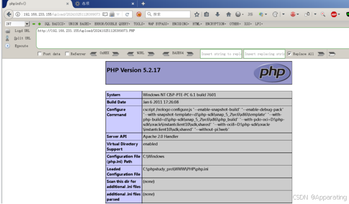Viewport: 349px width, 204px height.
Task: Click the PHP Version 5.2.17 heading
Action: point(134,70)
